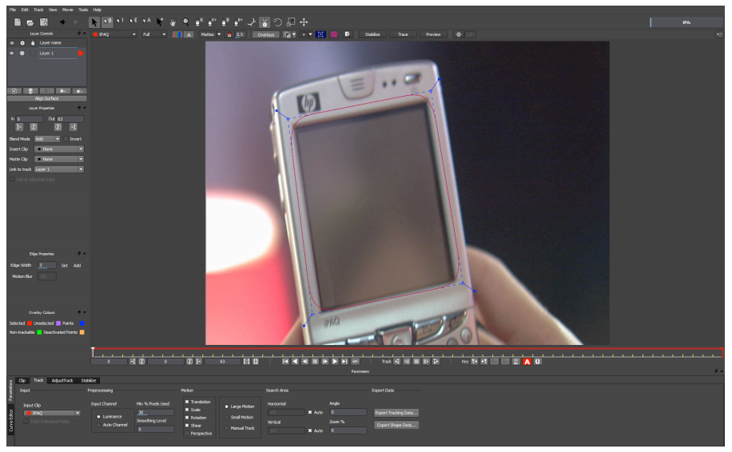The height and width of the screenshot is (452, 732).
Task: Click the Attach Layer tool icon
Action: tap(251, 22)
